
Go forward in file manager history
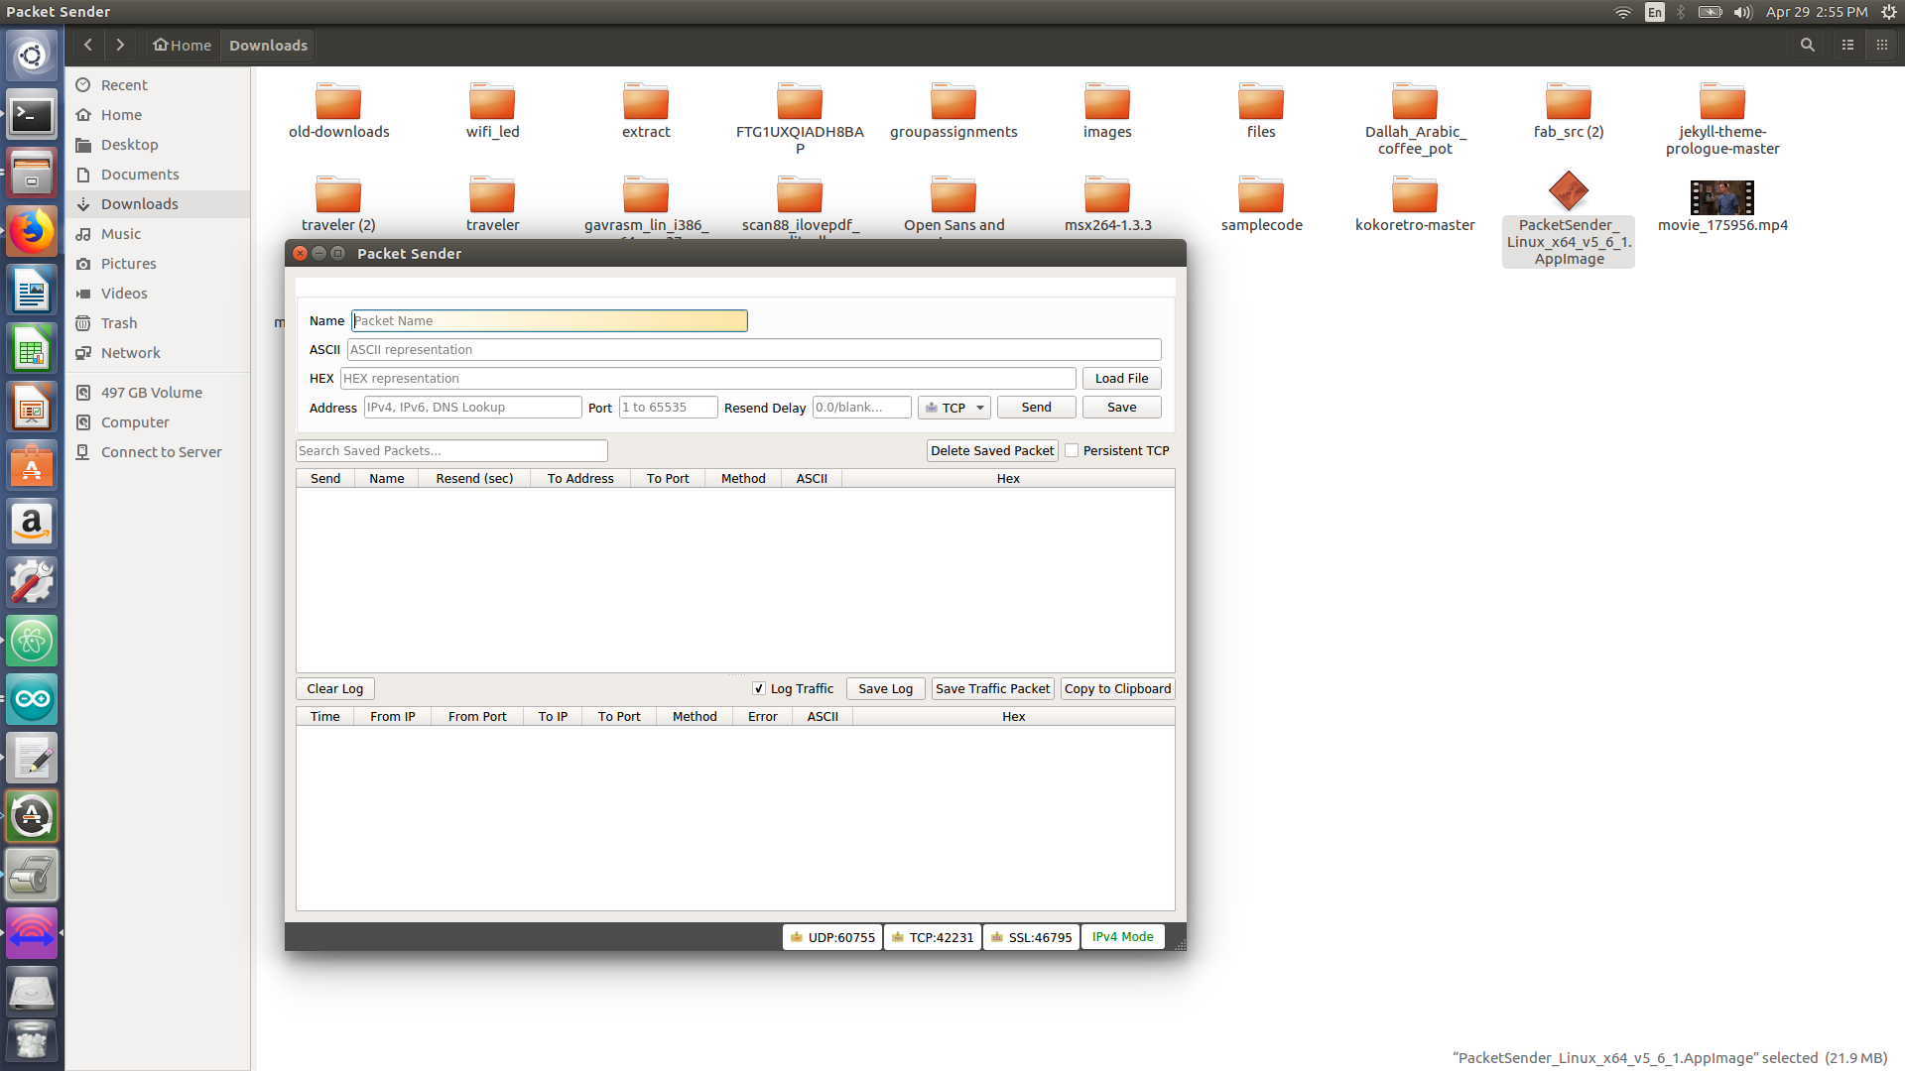pos(120,45)
